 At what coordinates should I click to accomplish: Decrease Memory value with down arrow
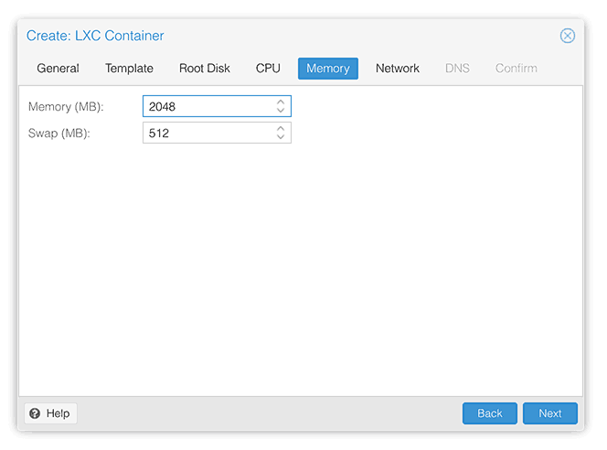pos(281,111)
